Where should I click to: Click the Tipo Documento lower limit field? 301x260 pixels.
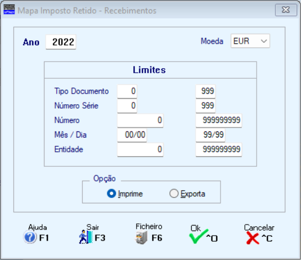pos(127,91)
